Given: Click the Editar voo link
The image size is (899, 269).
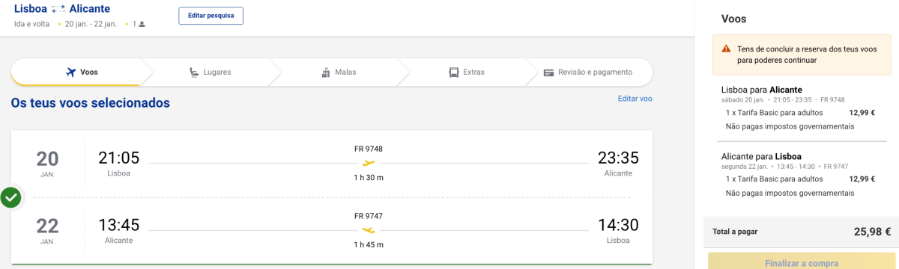Looking at the screenshot, I should point(635,99).
